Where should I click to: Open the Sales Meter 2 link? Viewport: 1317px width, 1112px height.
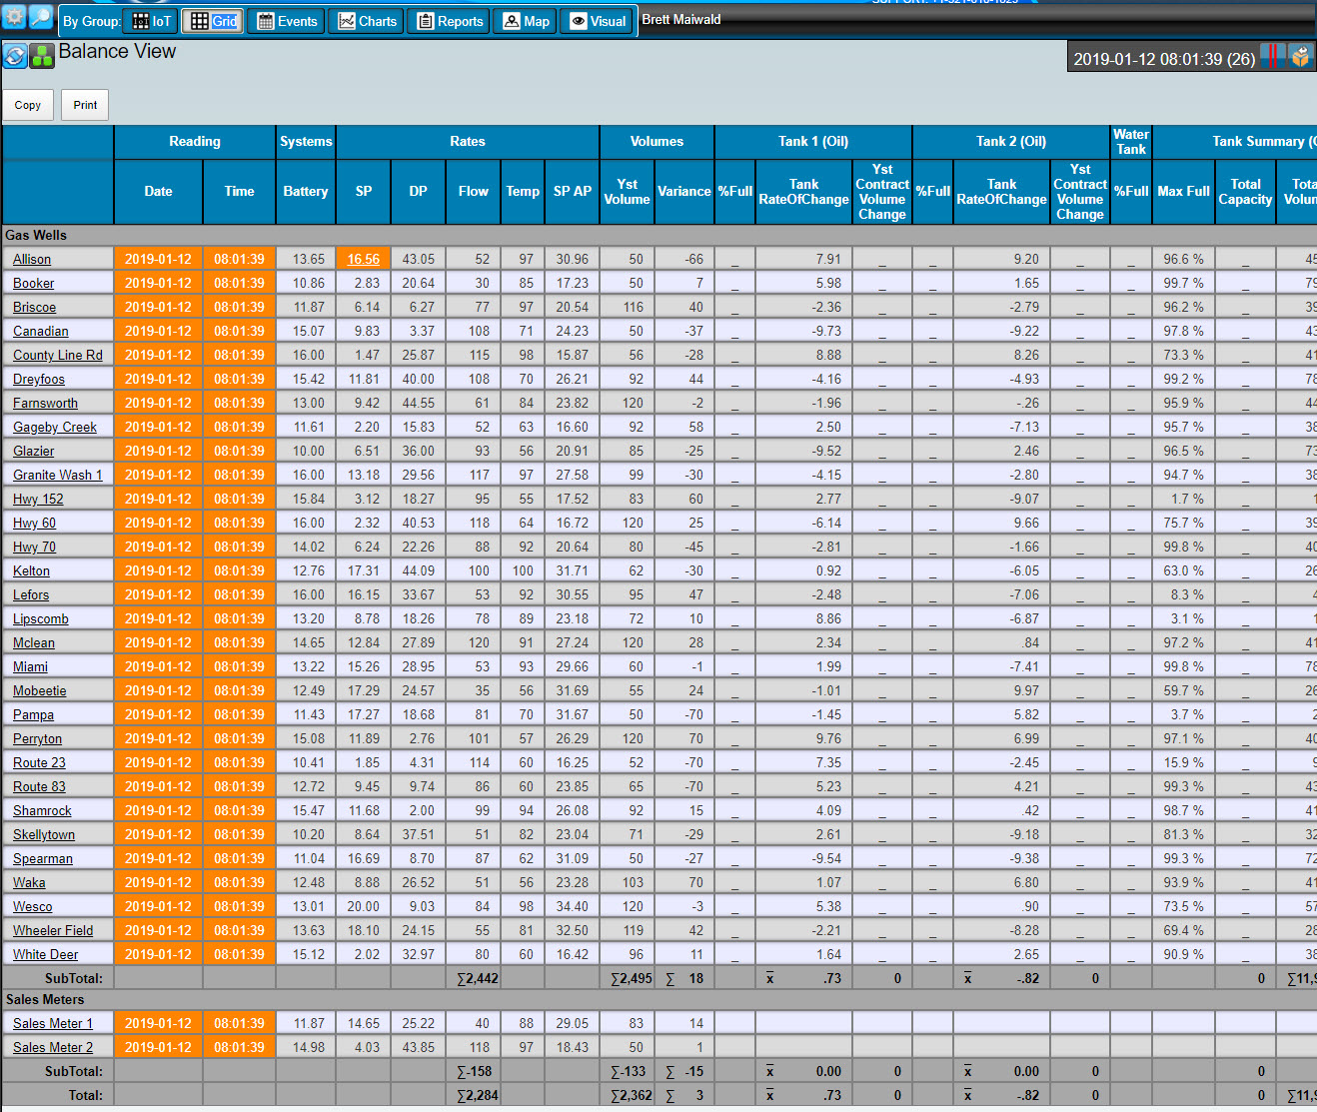[53, 1047]
